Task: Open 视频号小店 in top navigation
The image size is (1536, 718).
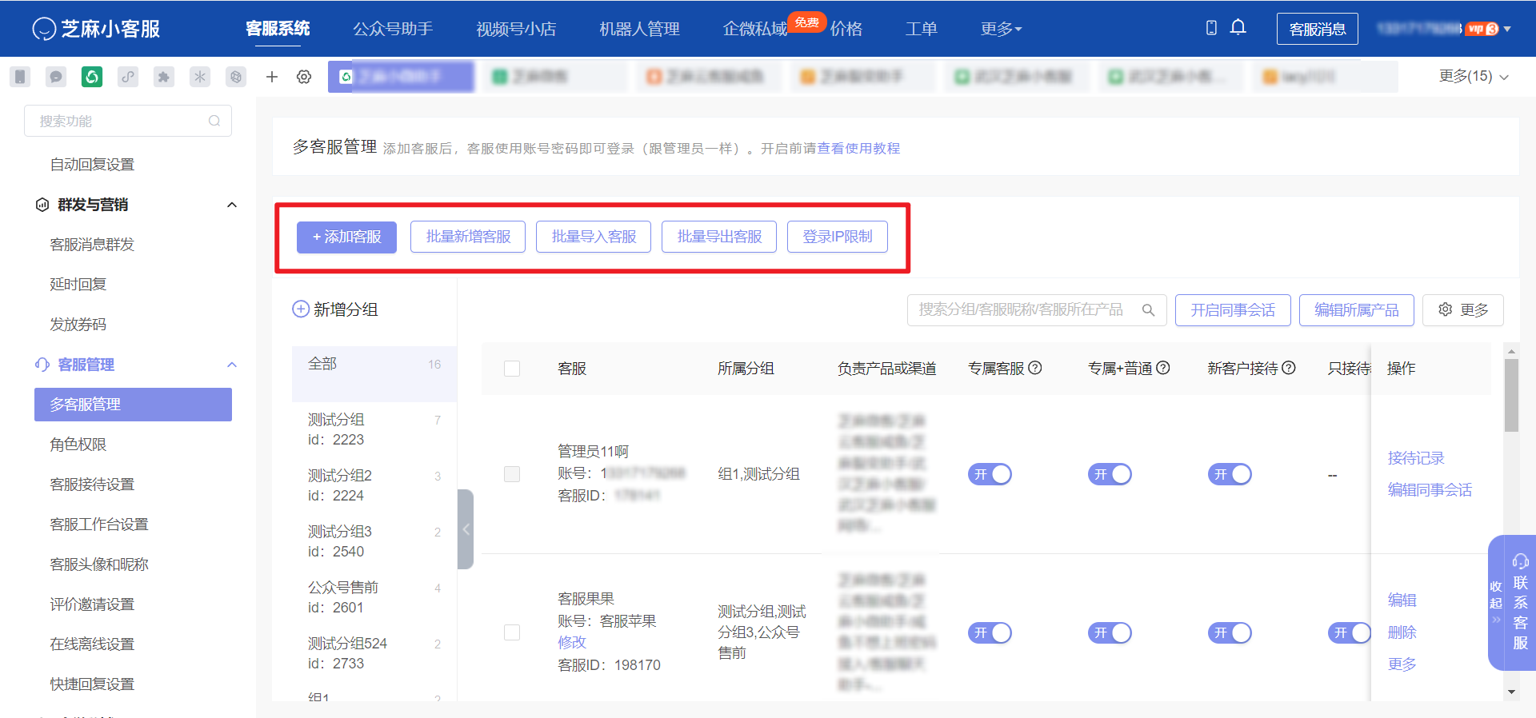Action: click(x=516, y=29)
